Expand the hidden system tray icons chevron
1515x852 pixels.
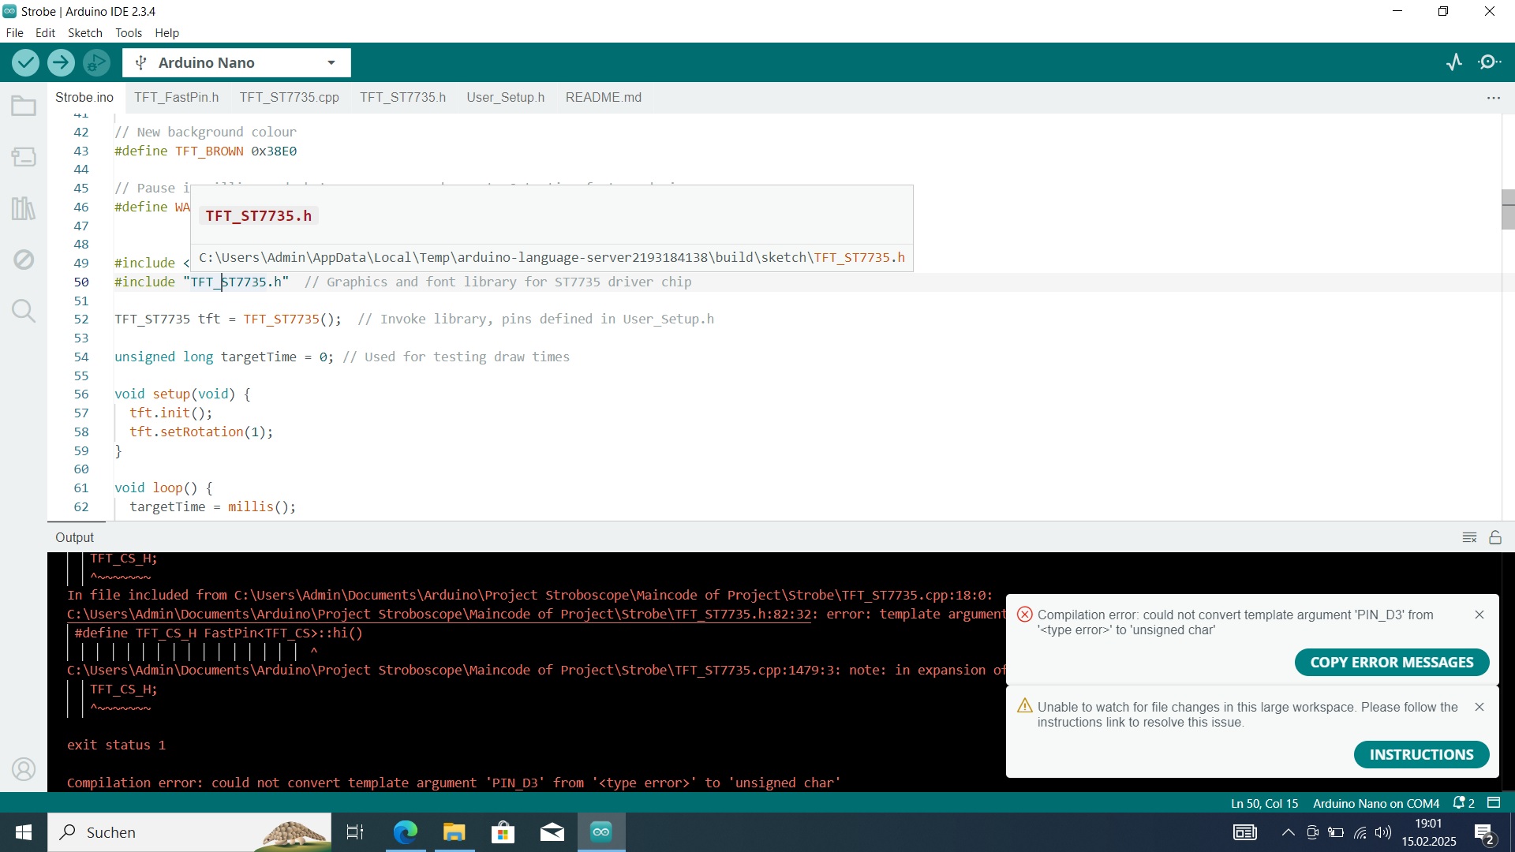point(1288,832)
